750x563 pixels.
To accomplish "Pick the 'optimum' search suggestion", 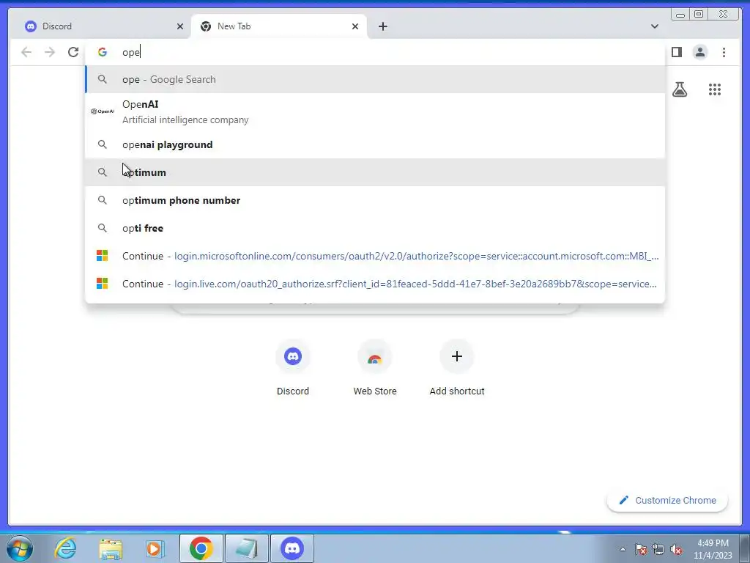I will point(375,172).
